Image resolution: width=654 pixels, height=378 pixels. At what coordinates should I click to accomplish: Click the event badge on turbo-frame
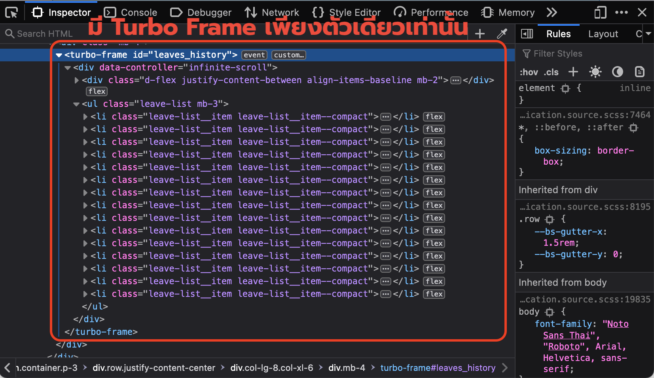[254, 55]
